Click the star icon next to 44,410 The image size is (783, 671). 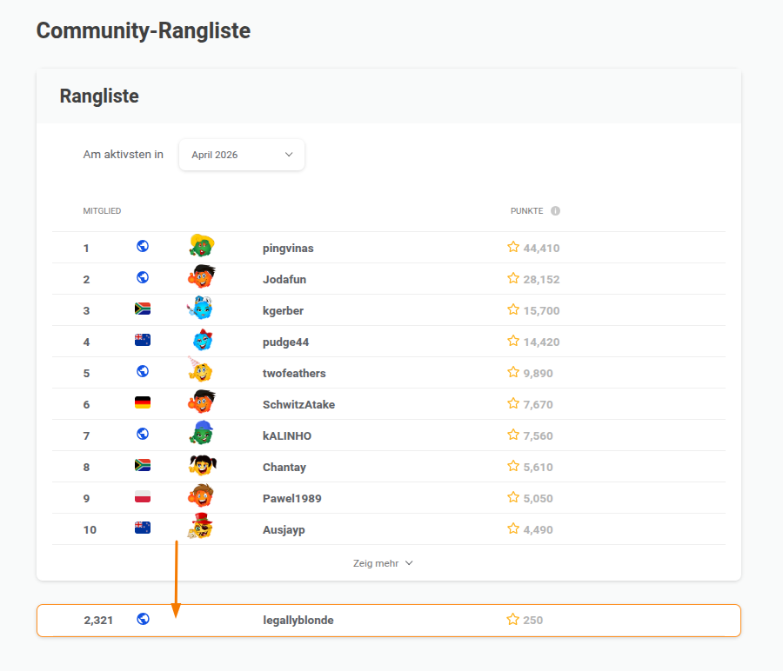(513, 247)
